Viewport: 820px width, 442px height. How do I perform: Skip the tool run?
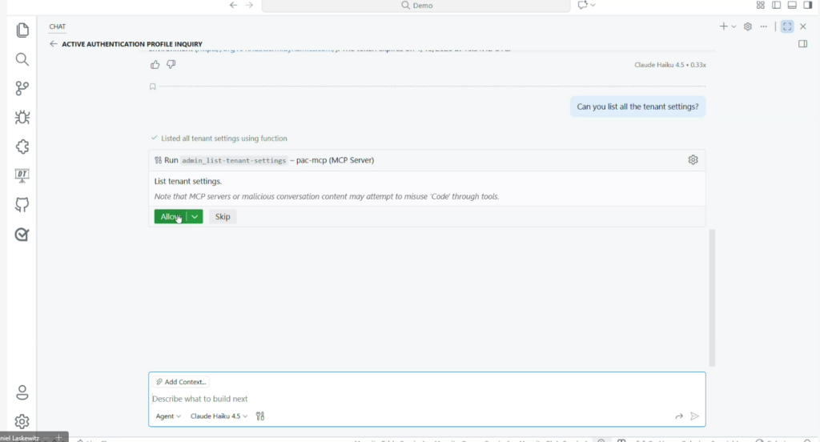(223, 216)
